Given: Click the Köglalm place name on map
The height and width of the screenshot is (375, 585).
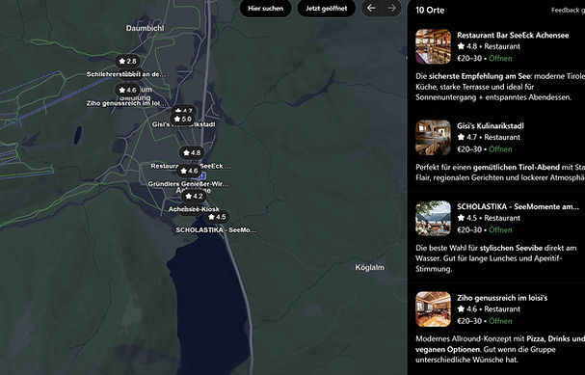Looking at the screenshot, I should tap(369, 268).
